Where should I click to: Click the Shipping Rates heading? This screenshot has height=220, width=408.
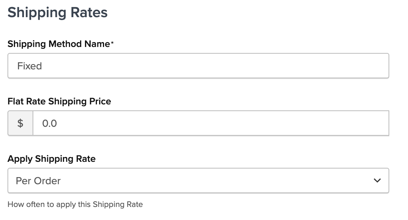[58, 12]
